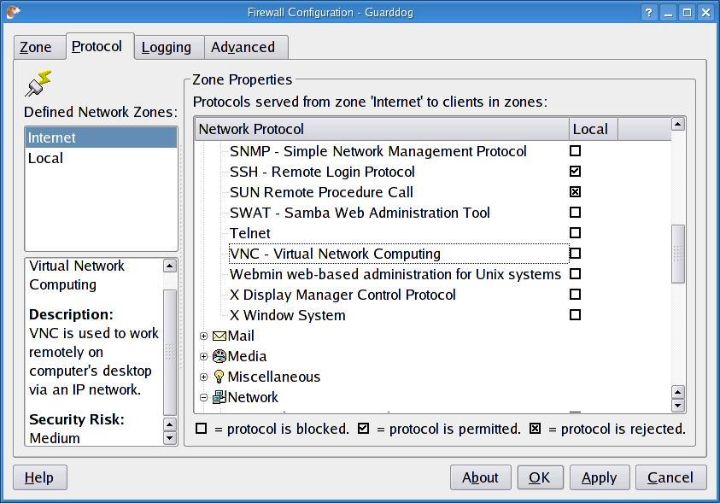Expand the Miscellaneous category
Image resolution: width=720 pixels, height=503 pixels.
click(x=204, y=377)
